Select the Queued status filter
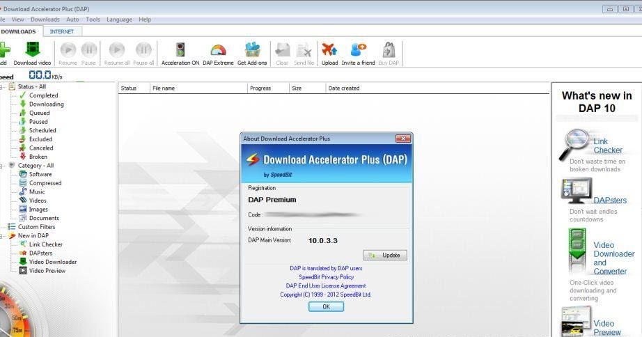 pyautogui.click(x=39, y=113)
